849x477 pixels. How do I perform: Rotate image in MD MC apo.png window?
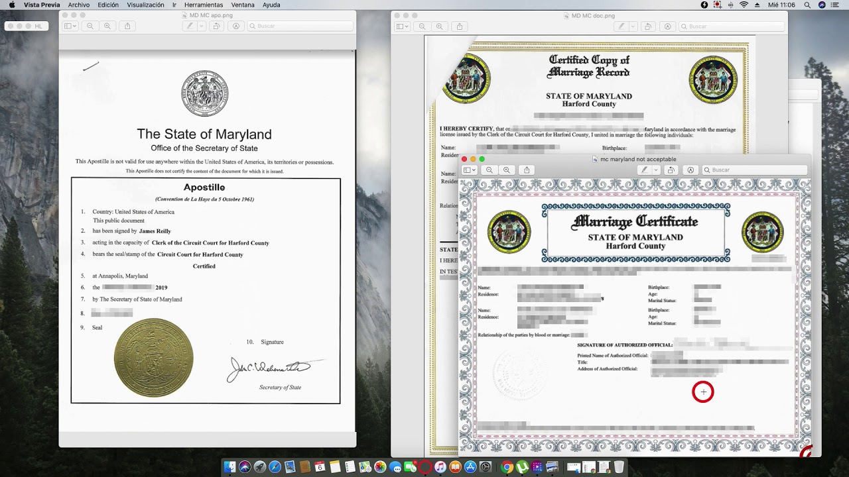[x=217, y=26]
